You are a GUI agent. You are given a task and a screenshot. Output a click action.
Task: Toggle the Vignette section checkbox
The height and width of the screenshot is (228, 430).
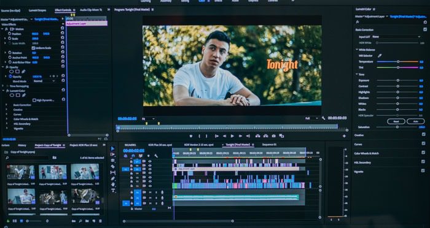(x=423, y=170)
